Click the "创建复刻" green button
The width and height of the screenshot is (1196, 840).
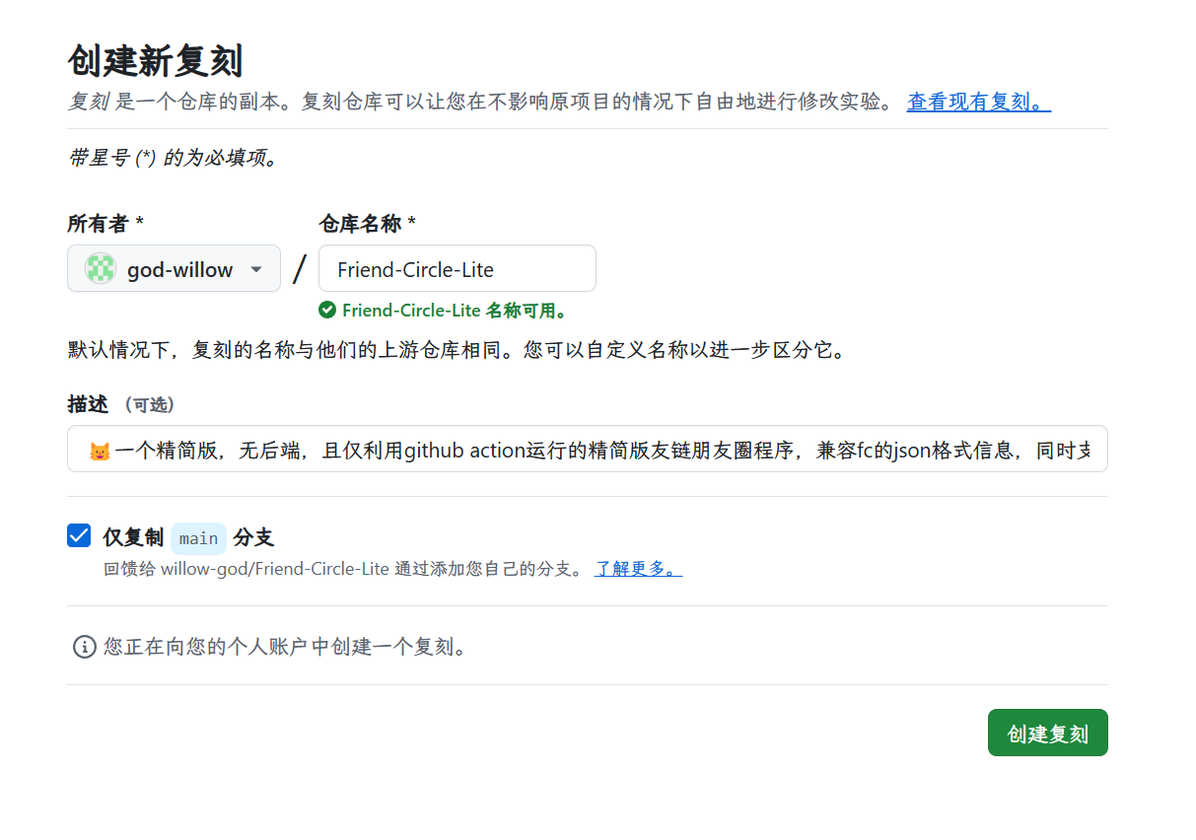pyautogui.click(x=1047, y=734)
